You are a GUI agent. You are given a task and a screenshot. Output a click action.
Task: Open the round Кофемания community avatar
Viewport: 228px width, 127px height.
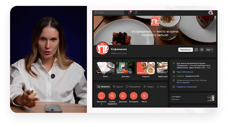[x=102, y=48]
